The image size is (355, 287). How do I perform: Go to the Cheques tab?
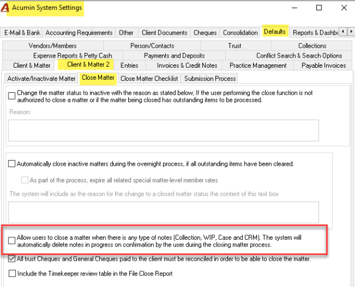click(205, 32)
